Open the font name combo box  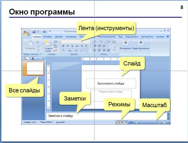tap(72, 42)
